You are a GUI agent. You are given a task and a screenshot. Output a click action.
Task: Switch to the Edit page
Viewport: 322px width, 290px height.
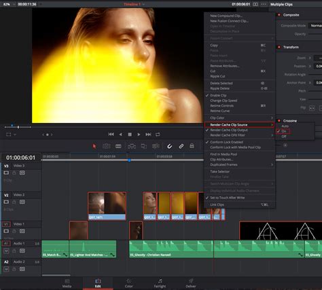pos(98,283)
